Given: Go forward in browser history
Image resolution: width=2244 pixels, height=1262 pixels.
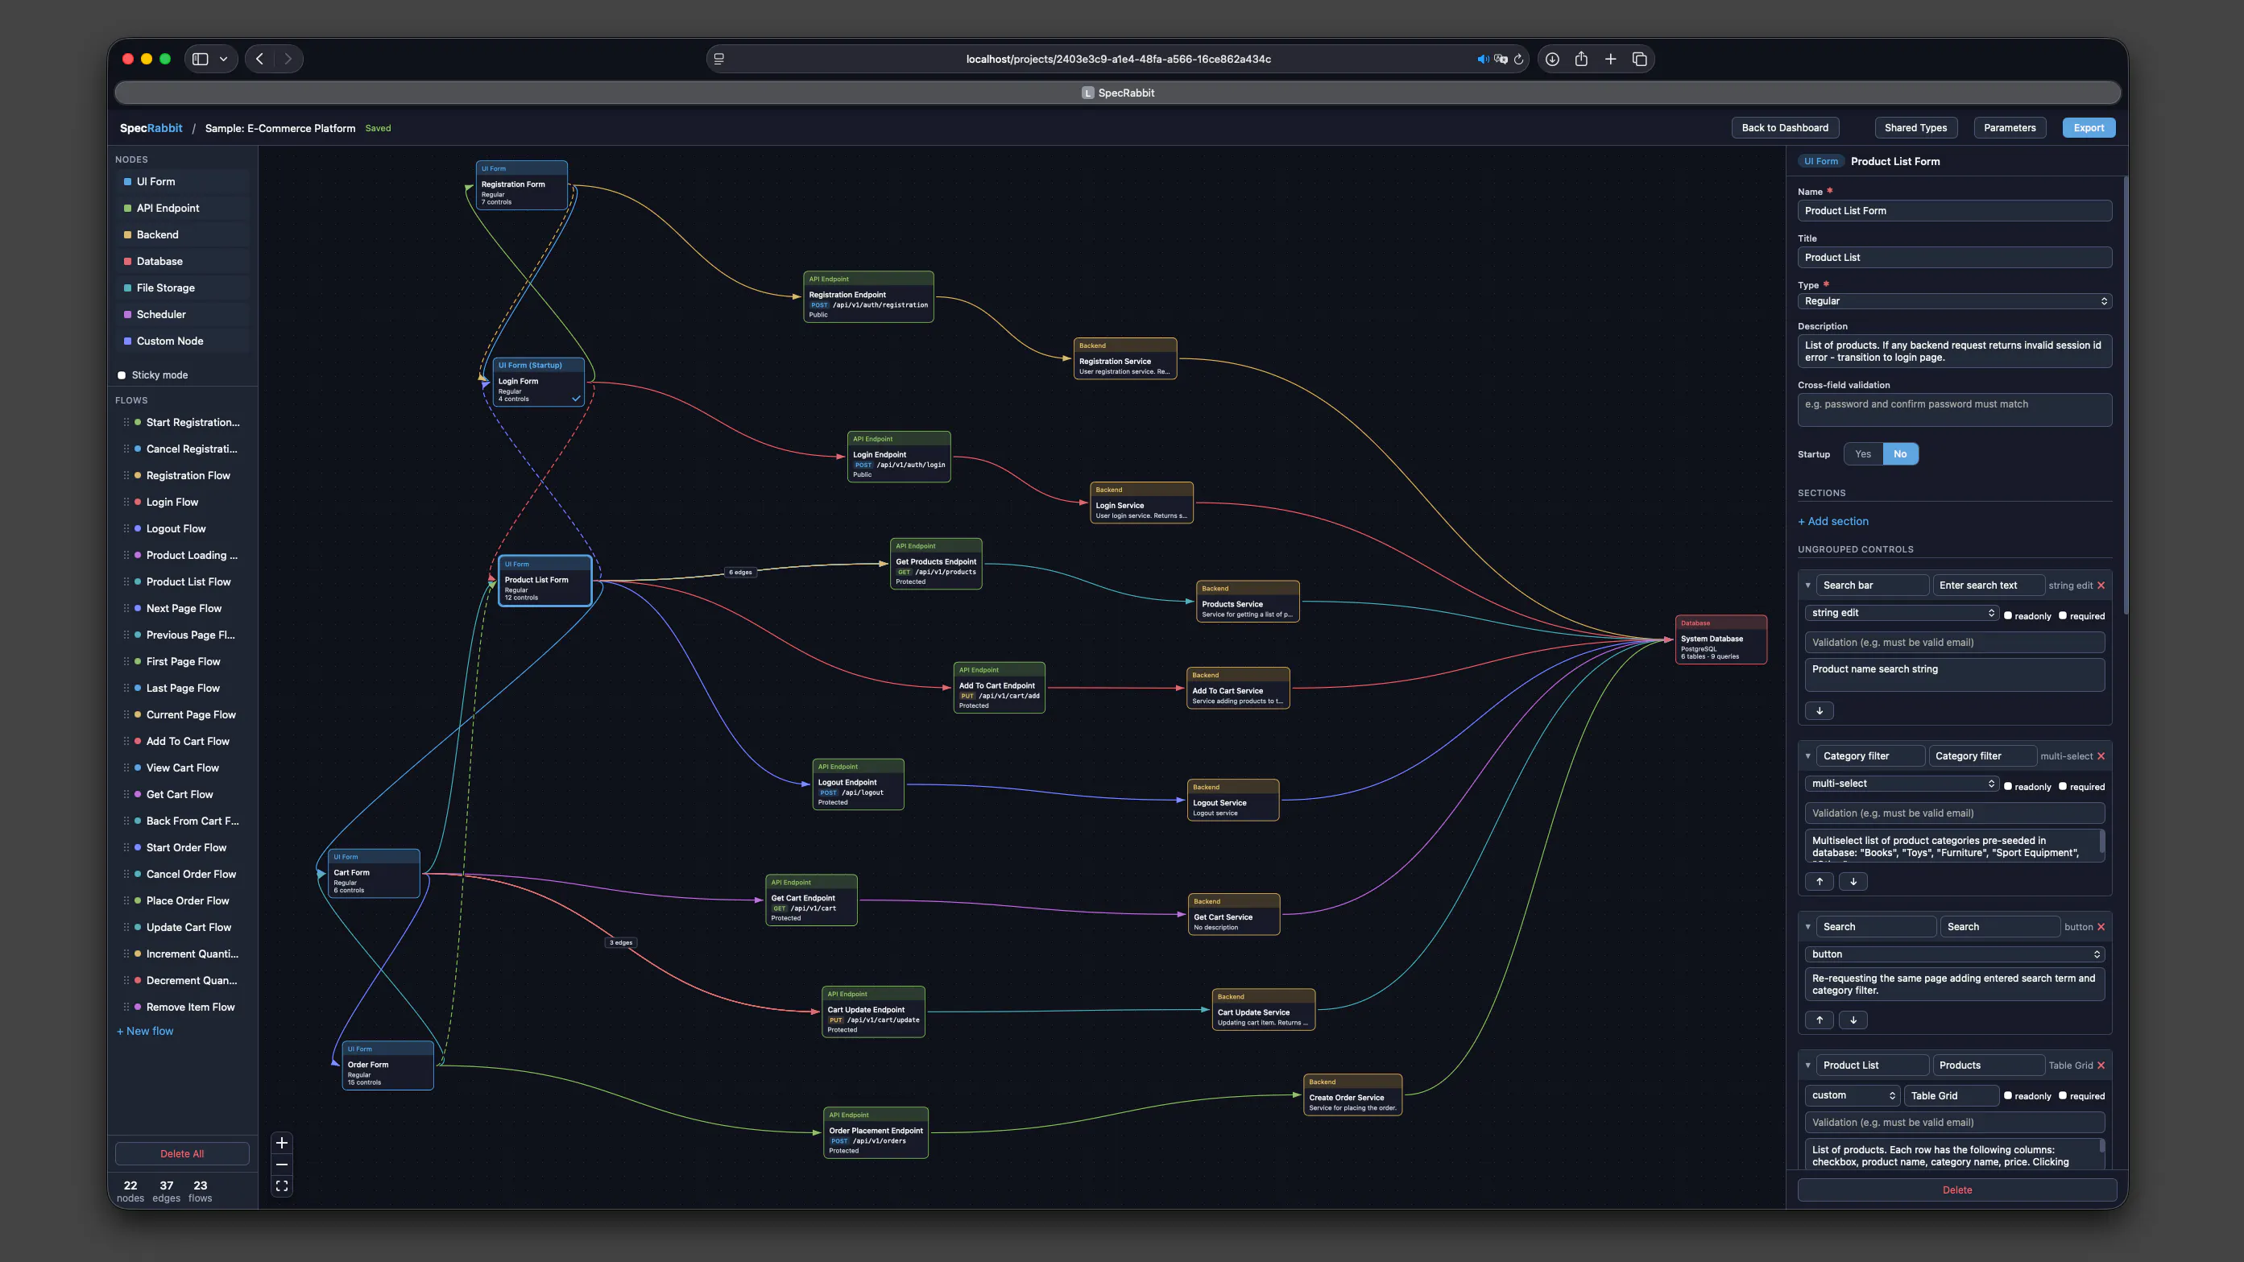Looking at the screenshot, I should coord(288,60).
